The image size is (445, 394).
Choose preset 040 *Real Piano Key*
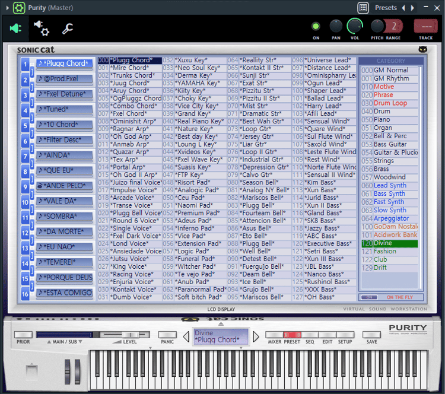point(195,121)
